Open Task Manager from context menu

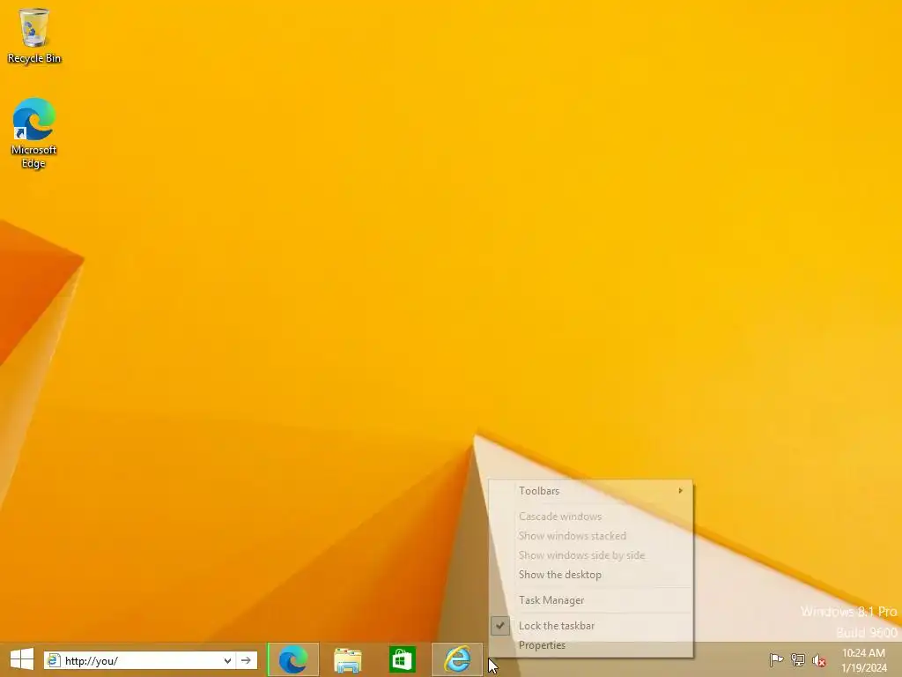click(591, 599)
